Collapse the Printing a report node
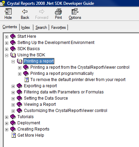Screen dimensions: 139x147 click(13, 61)
